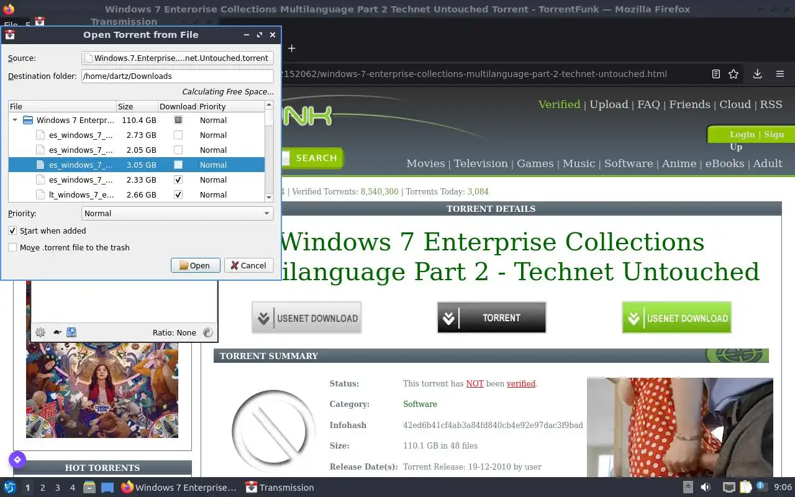Open the Games category
This screenshot has height=497, width=795.
point(535,163)
